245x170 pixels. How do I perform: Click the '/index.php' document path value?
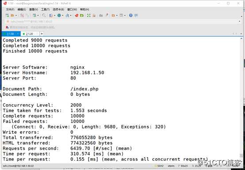(84, 89)
